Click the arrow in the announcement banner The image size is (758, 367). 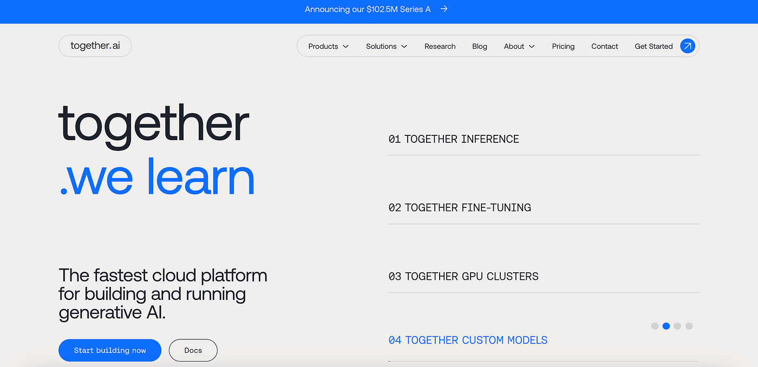(444, 9)
